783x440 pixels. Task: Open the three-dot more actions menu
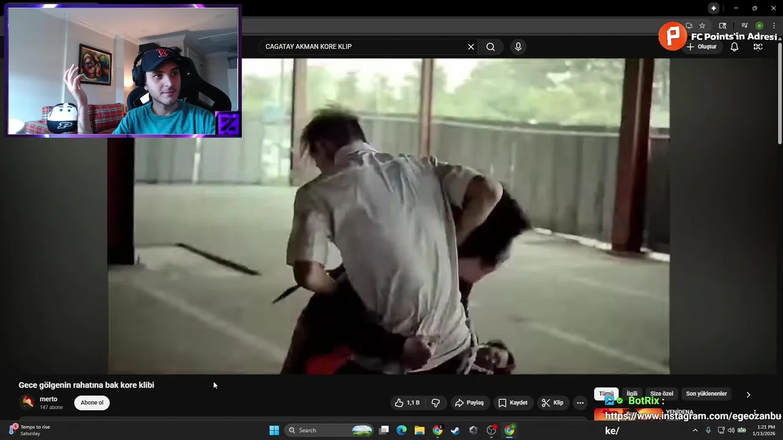pos(580,403)
